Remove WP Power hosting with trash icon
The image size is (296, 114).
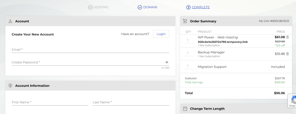[288, 37]
